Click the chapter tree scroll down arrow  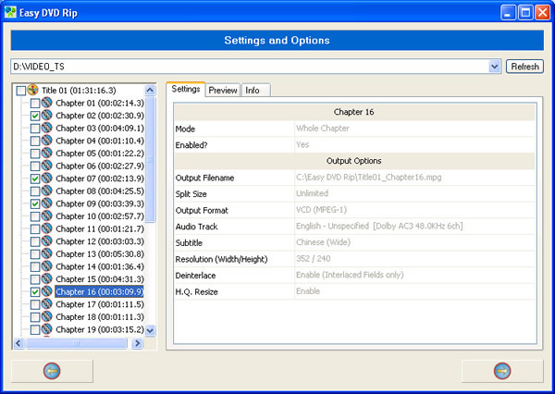[x=150, y=330]
